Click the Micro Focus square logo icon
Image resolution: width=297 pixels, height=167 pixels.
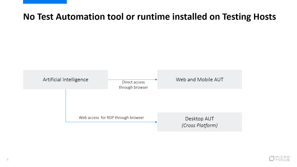(271, 158)
